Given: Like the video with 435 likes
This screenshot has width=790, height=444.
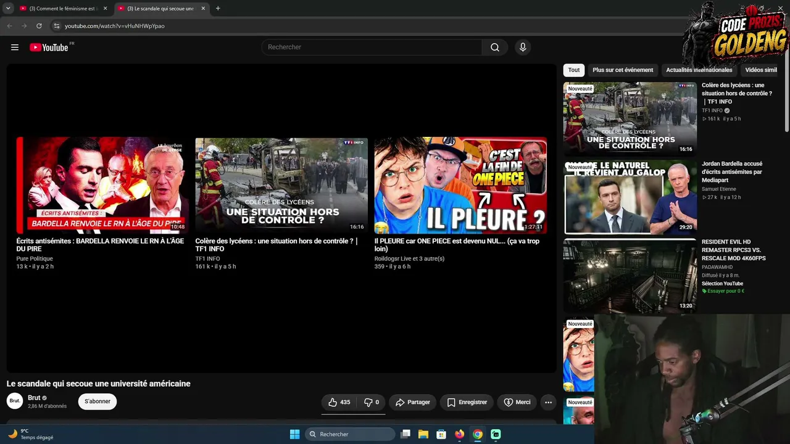Looking at the screenshot, I should 339,402.
